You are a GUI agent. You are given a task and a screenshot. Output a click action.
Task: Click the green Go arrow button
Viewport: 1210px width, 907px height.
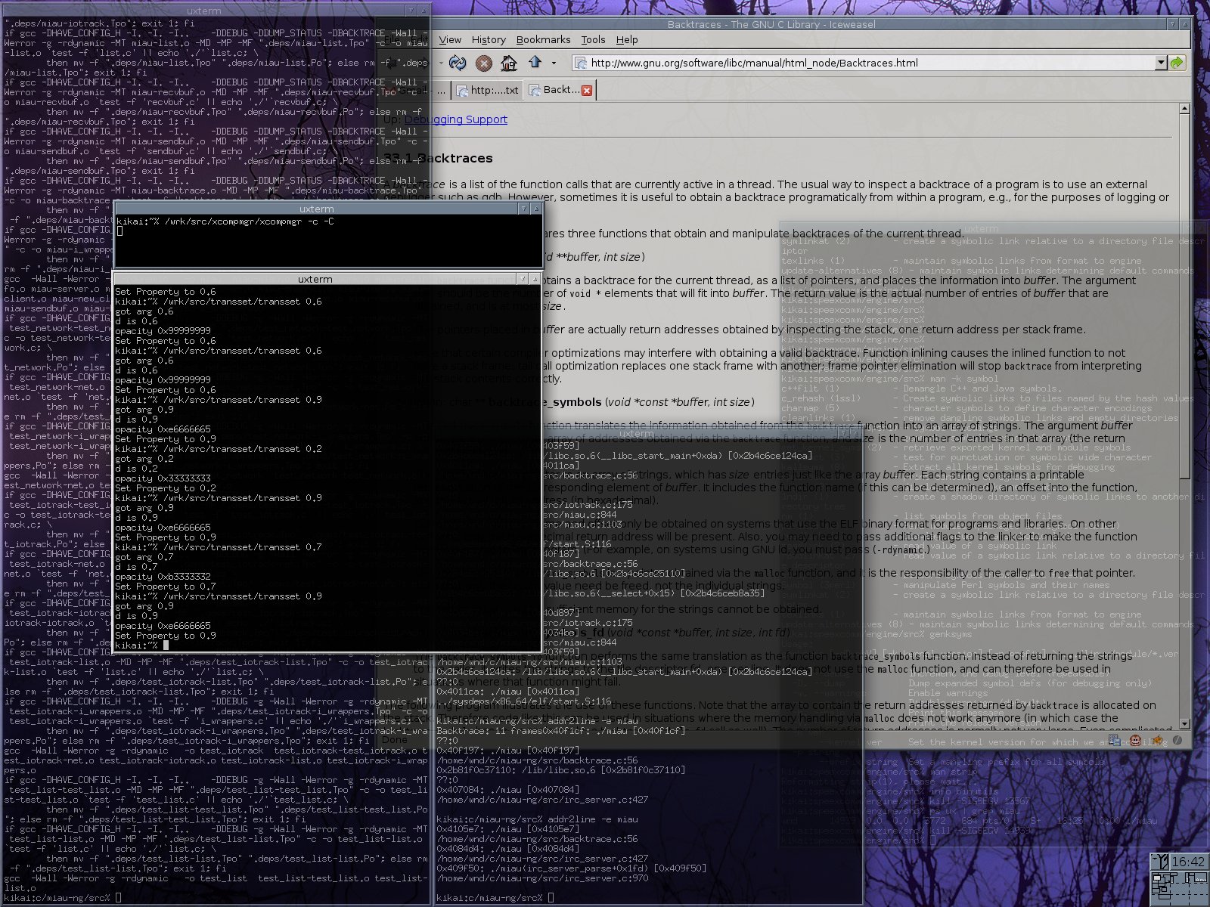tap(1177, 63)
